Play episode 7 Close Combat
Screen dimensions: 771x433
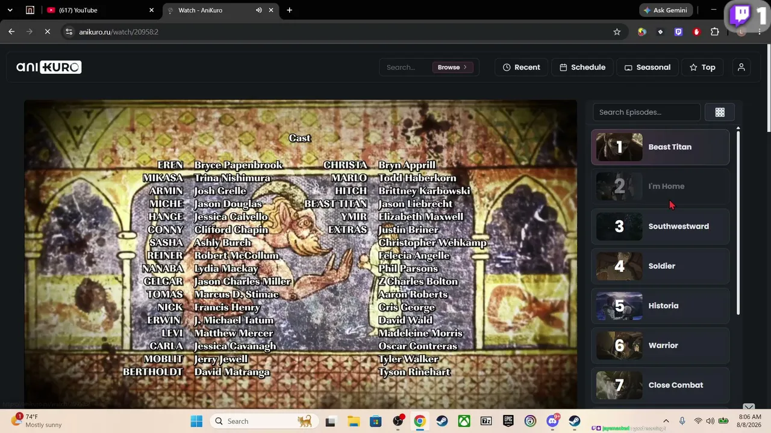pos(660,385)
